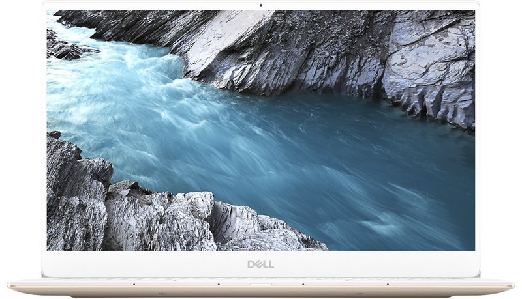Click the DELL logo below the screen
Viewport: 522px width, 299px height.
261,264
